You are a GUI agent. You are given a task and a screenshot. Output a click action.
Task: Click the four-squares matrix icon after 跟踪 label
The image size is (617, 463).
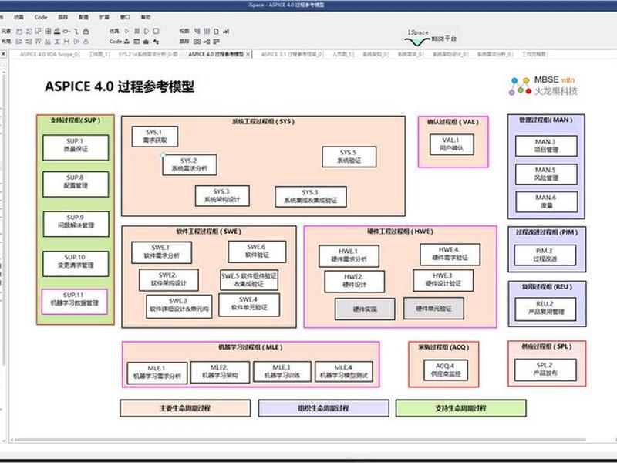pyautogui.click(x=197, y=42)
